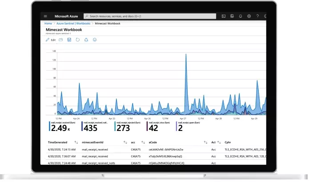309x182 pixels.
Task: Sort by mimecastEventId arrows
Action: click(125, 142)
